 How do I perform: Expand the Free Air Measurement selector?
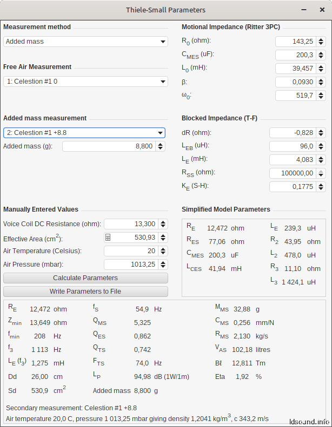click(85, 82)
